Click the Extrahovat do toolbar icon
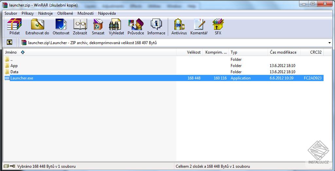This screenshot has height=171, width=335. 37,24
